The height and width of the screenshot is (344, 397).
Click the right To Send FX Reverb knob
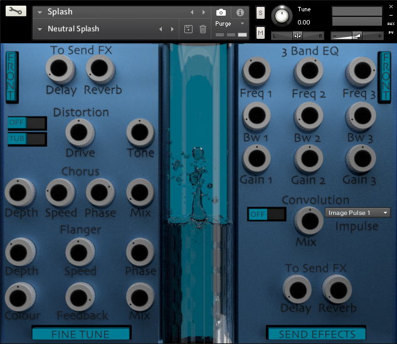[337, 289]
